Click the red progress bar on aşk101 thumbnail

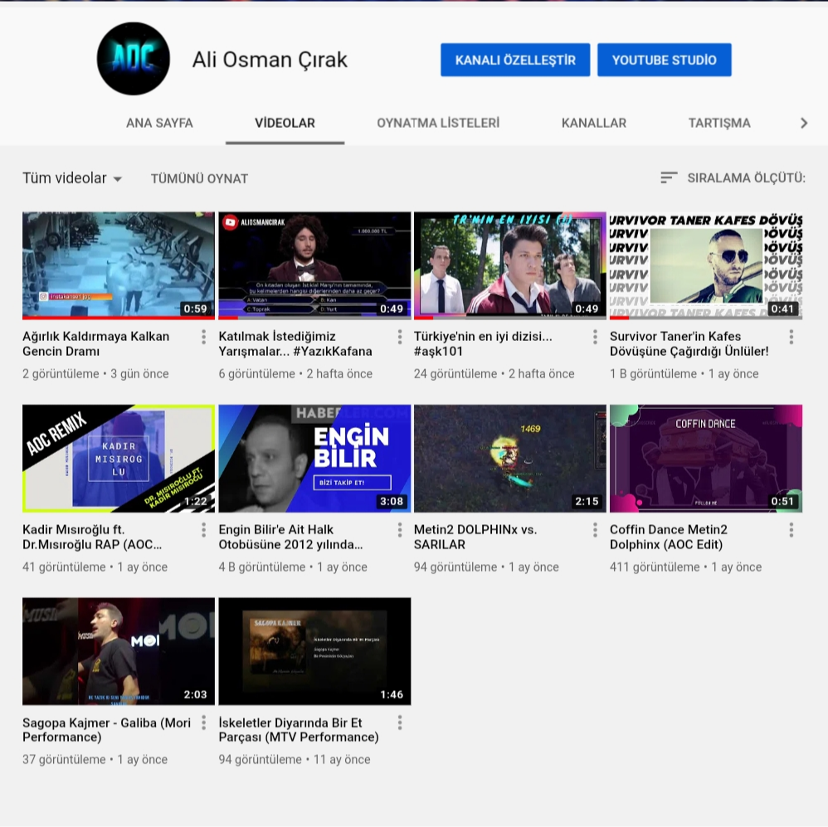[x=423, y=318]
